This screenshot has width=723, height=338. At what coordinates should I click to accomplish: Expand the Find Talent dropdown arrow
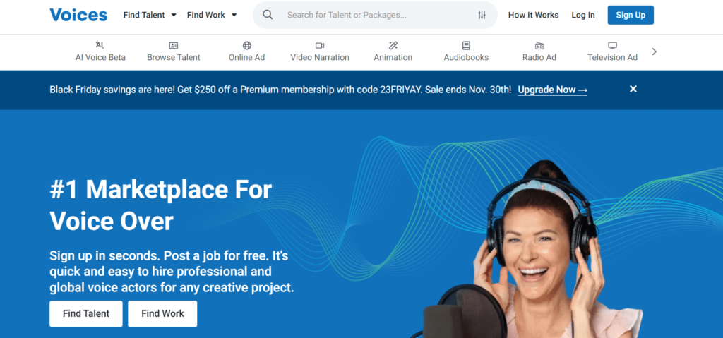tap(174, 16)
